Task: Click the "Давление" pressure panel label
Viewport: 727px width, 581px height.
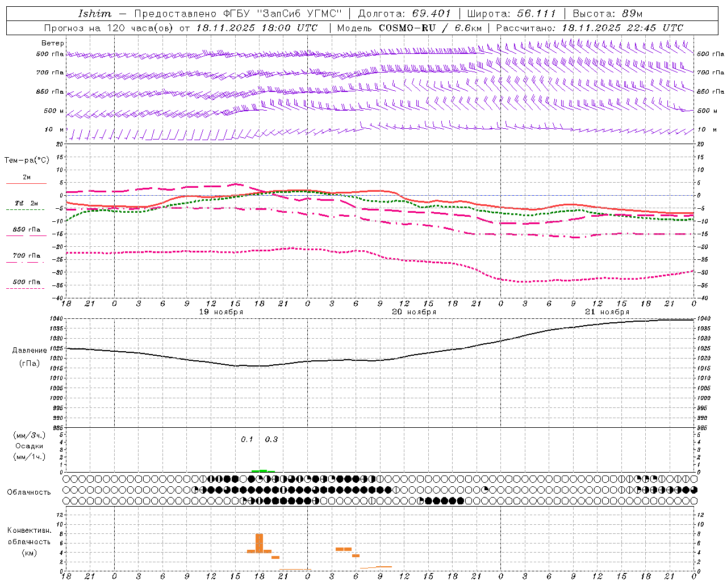Action: (30, 351)
